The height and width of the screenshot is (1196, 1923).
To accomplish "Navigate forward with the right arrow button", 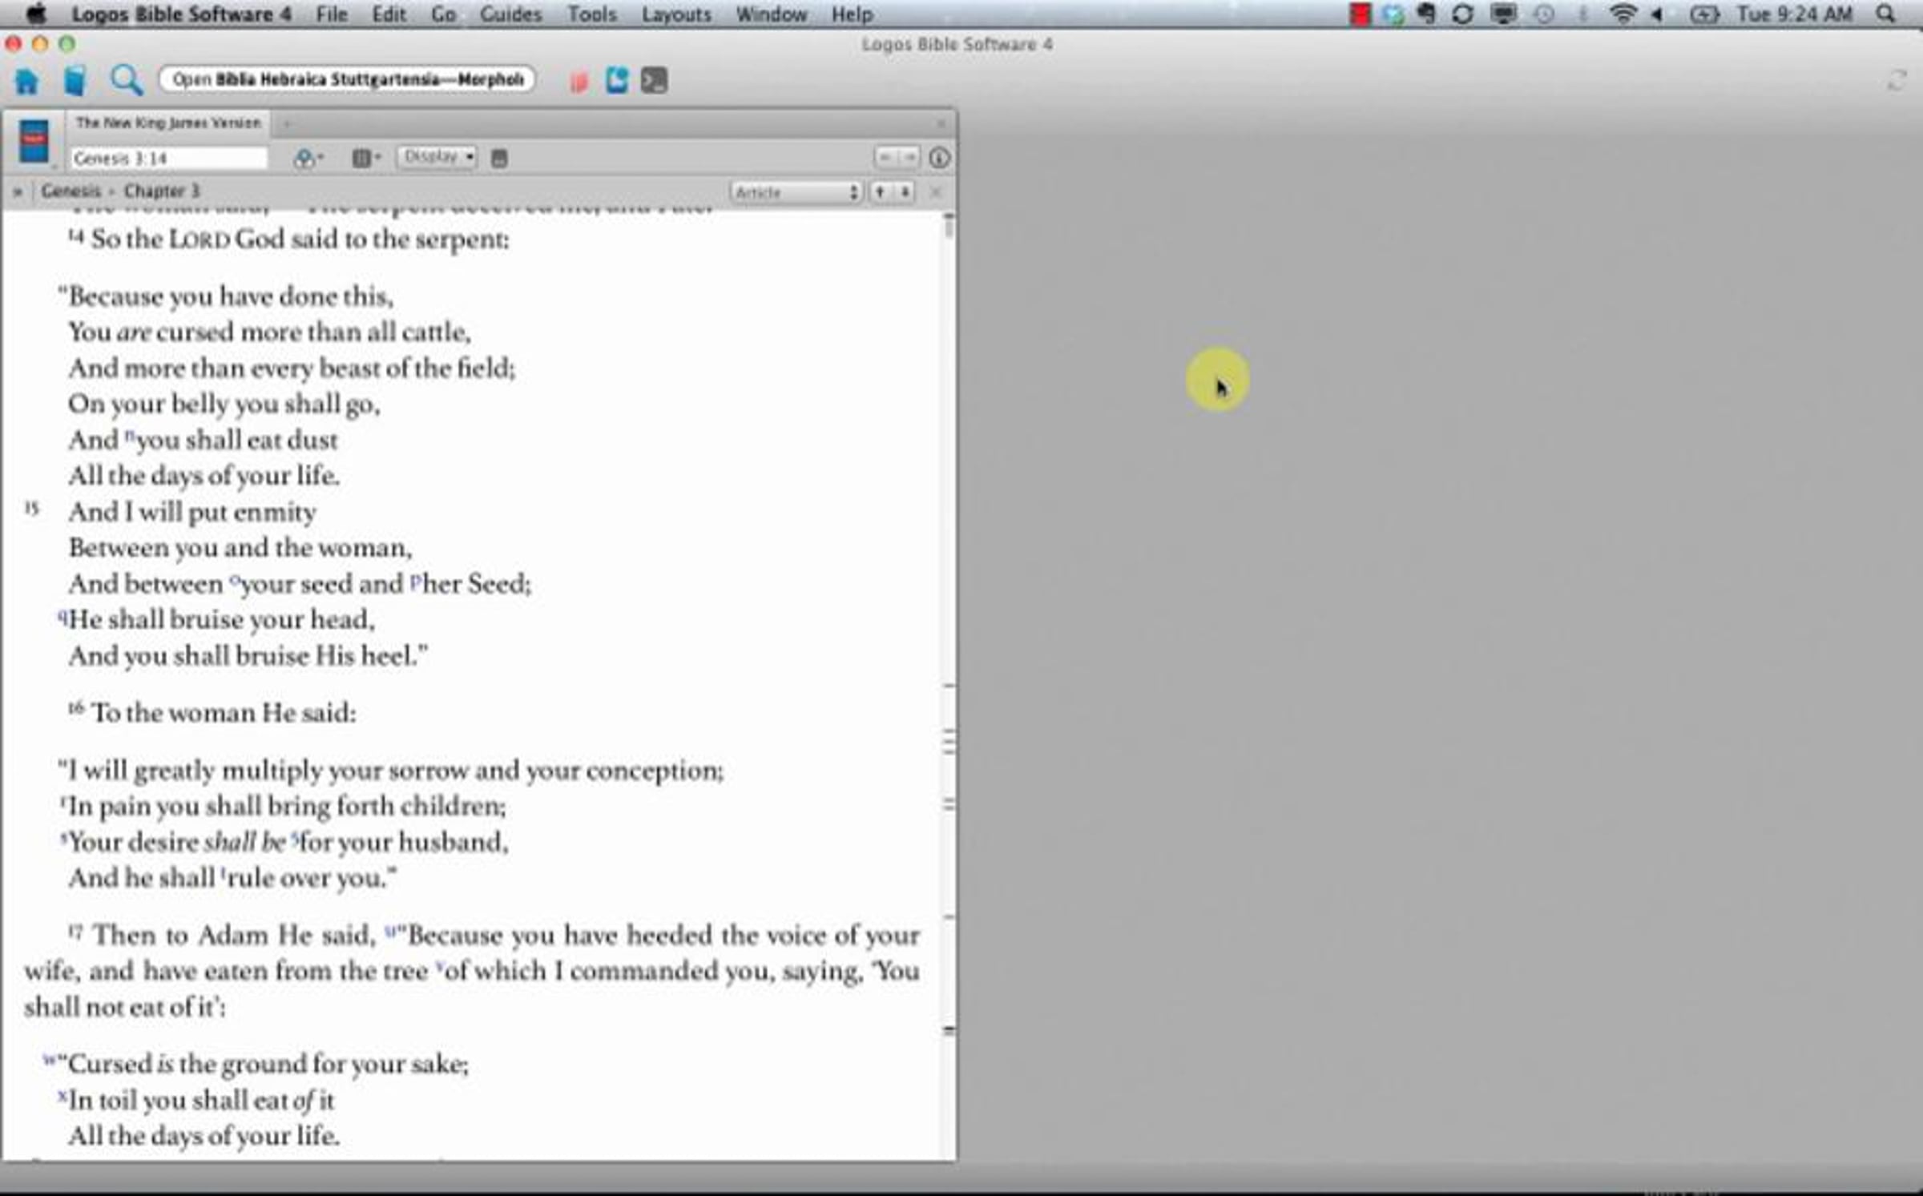I will [x=908, y=158].
